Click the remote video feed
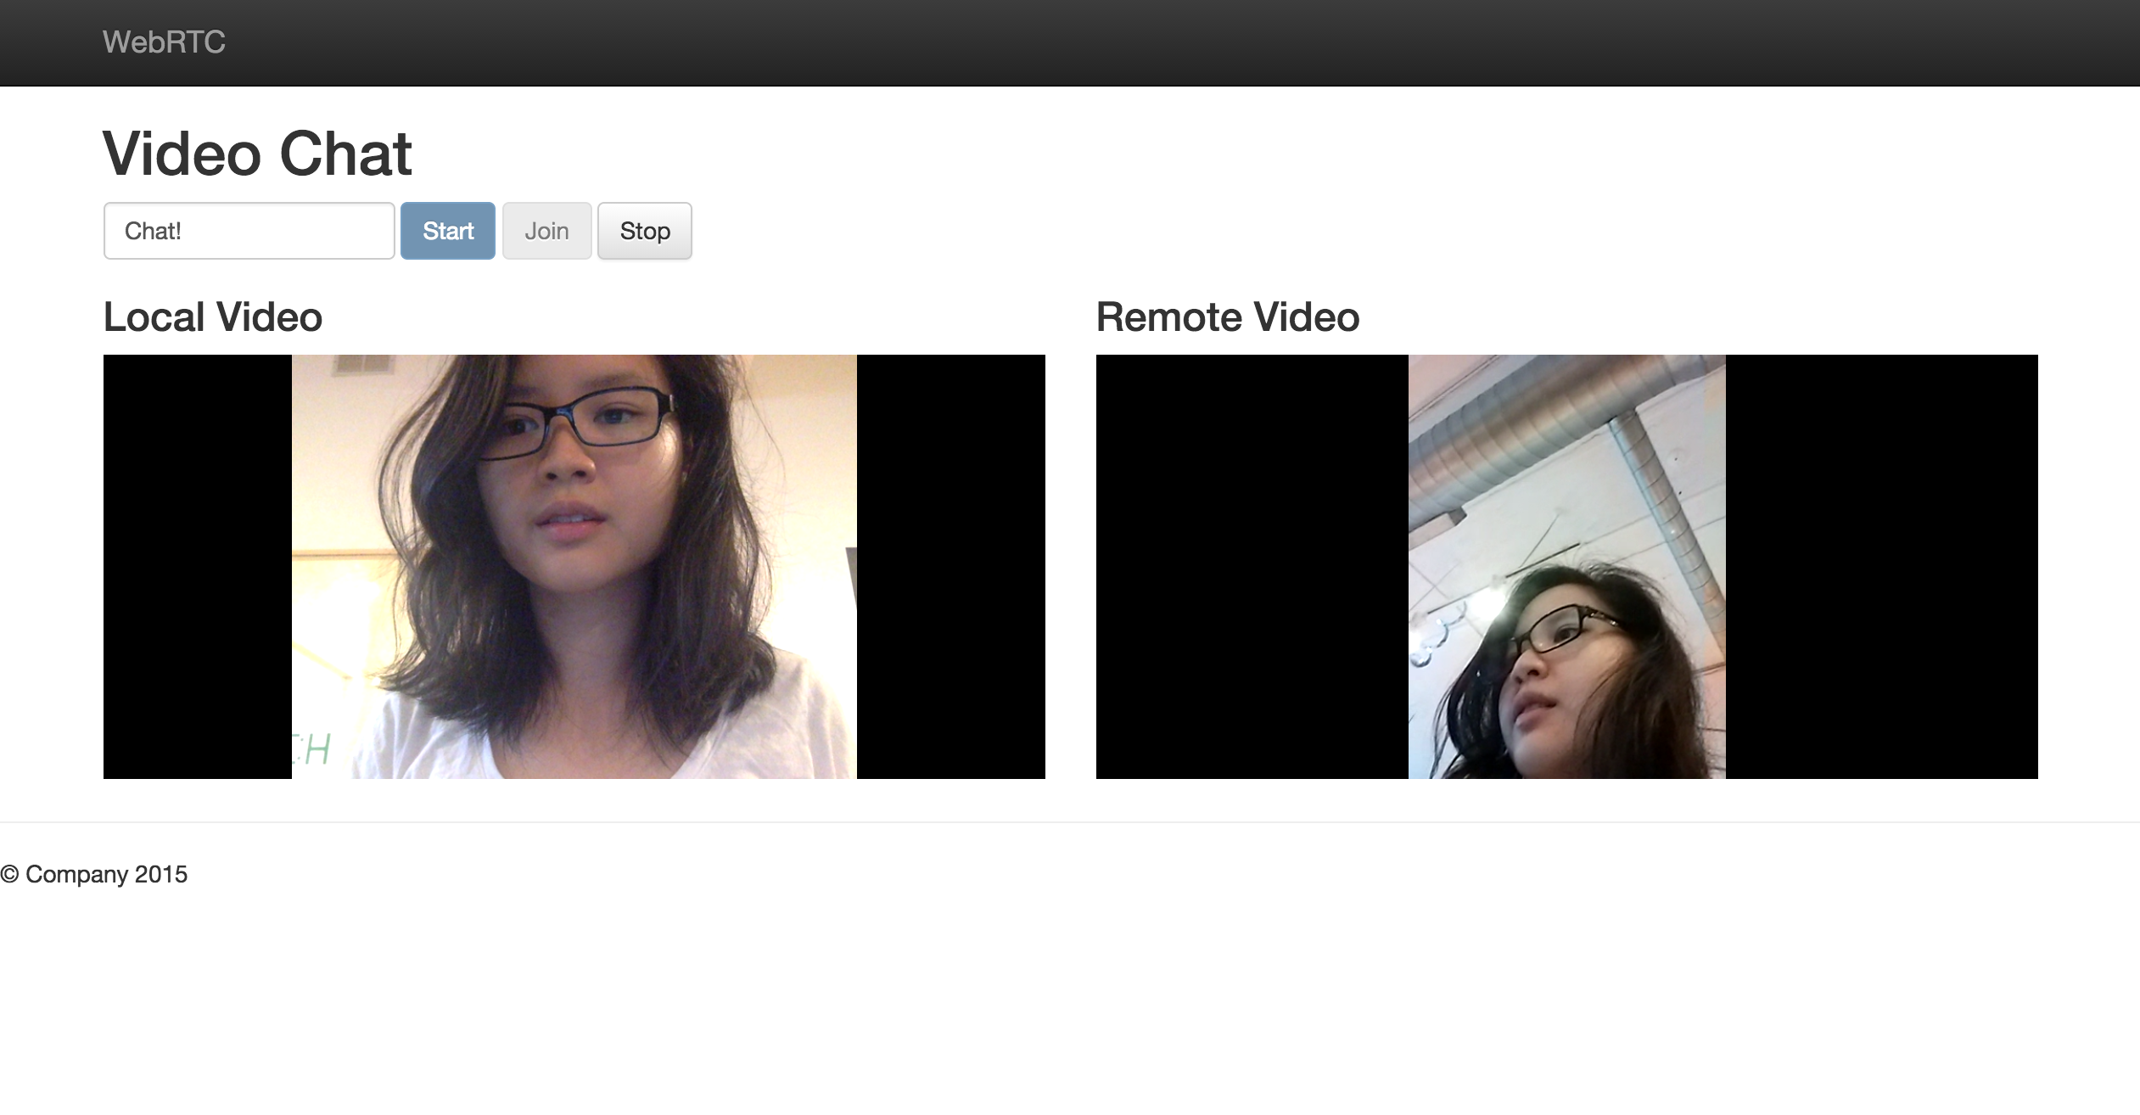The width and height of the screenshot is (2140, 1115). (x=1567, y=567)
